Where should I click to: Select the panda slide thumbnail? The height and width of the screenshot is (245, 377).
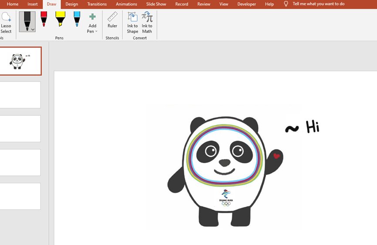(20, 61)
